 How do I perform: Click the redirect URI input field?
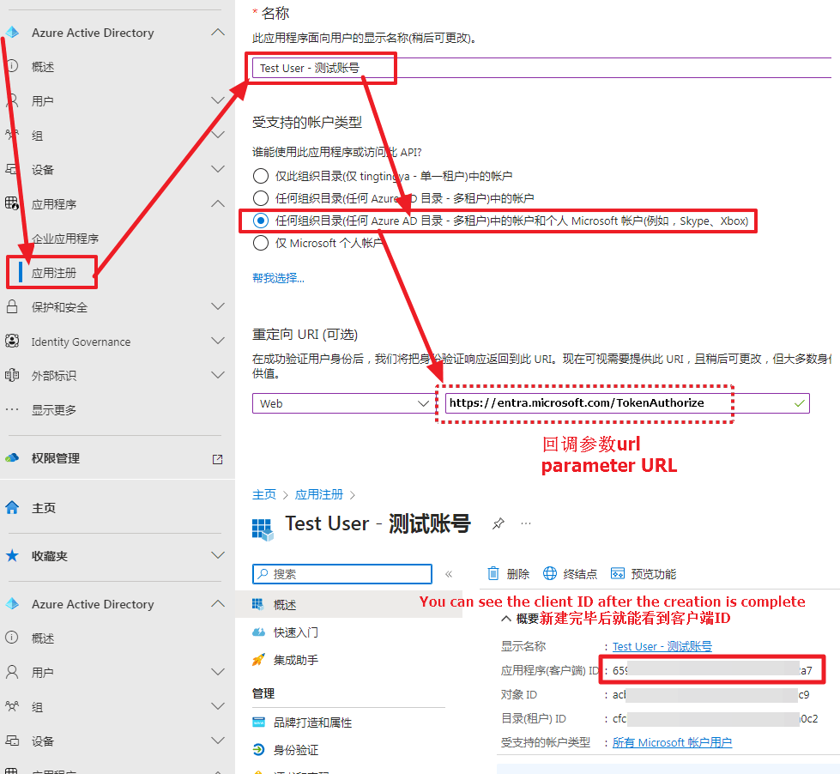pyautogui.click(x=618, y=403)
